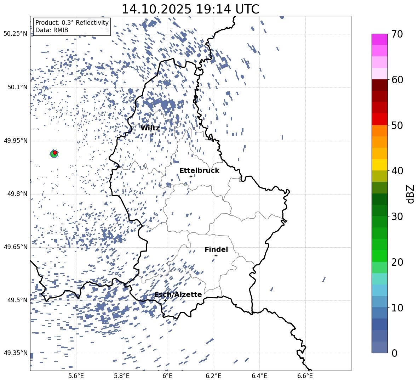Screen dimensions: 419x383
Task: Click the 49.65°N latitude label
Action: 16,247
